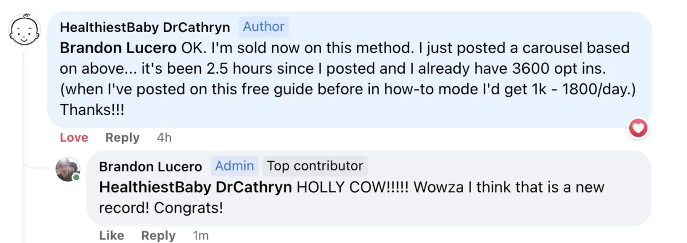
Task: Like Brandon Lucero's reply
Action: [112, 236]
